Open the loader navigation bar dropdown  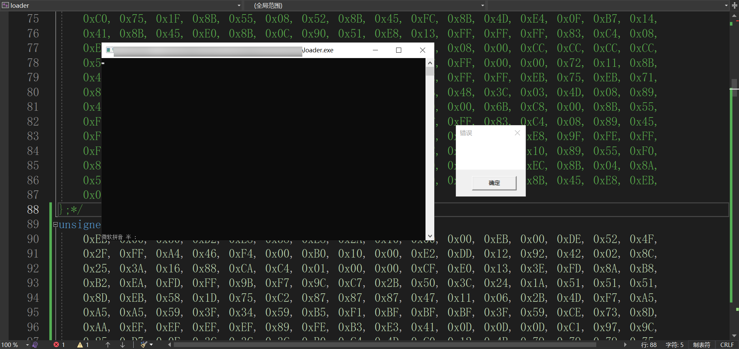coord(239,5)
